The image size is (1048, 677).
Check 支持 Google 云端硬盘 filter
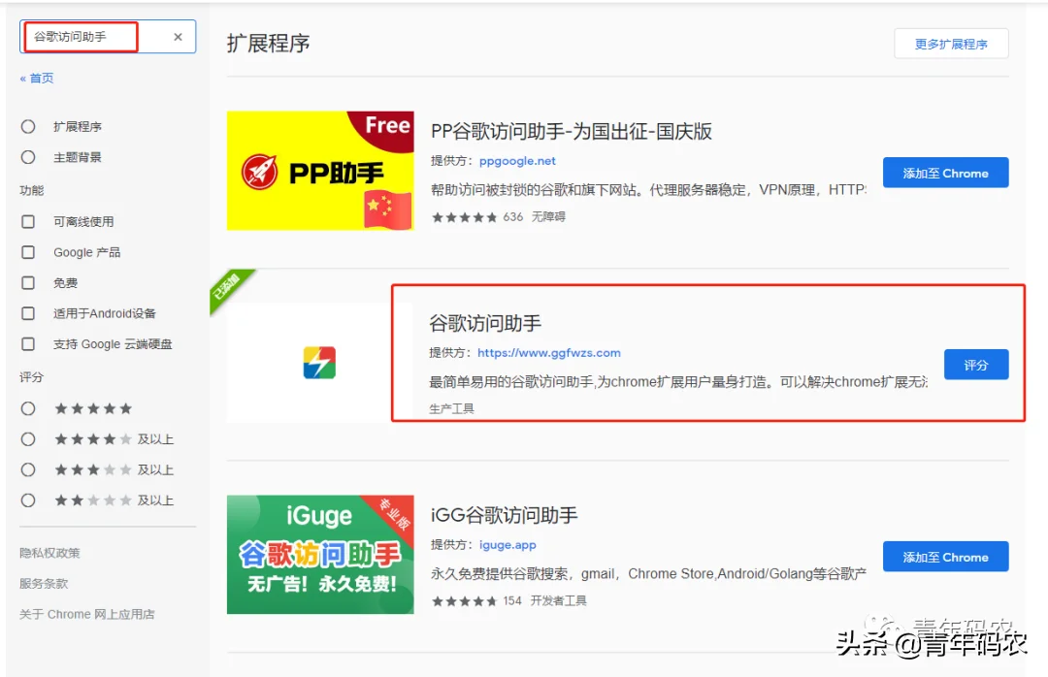(28, 344)
